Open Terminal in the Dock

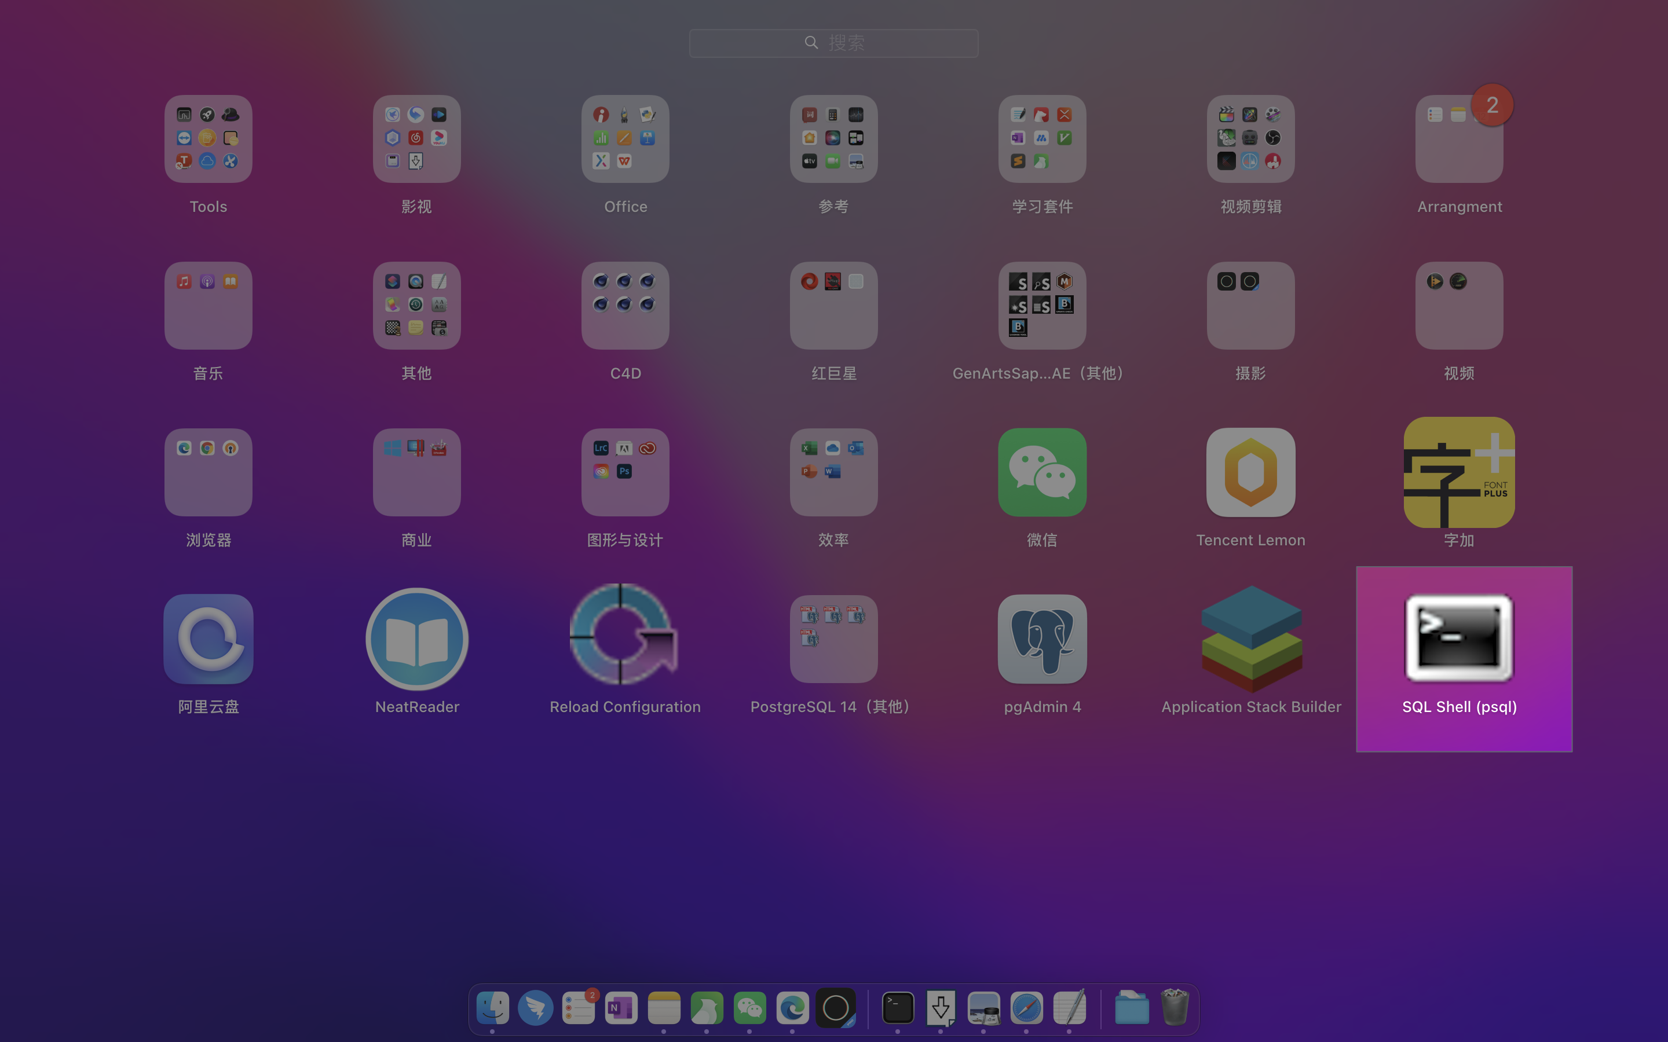898,1007
